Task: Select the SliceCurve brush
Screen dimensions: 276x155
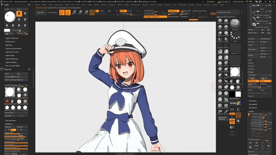Action: [226, 40]
